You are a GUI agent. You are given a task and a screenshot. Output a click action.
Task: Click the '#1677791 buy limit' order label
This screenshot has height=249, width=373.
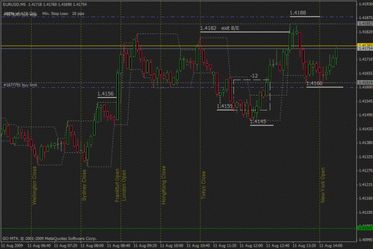coord(20,85)
